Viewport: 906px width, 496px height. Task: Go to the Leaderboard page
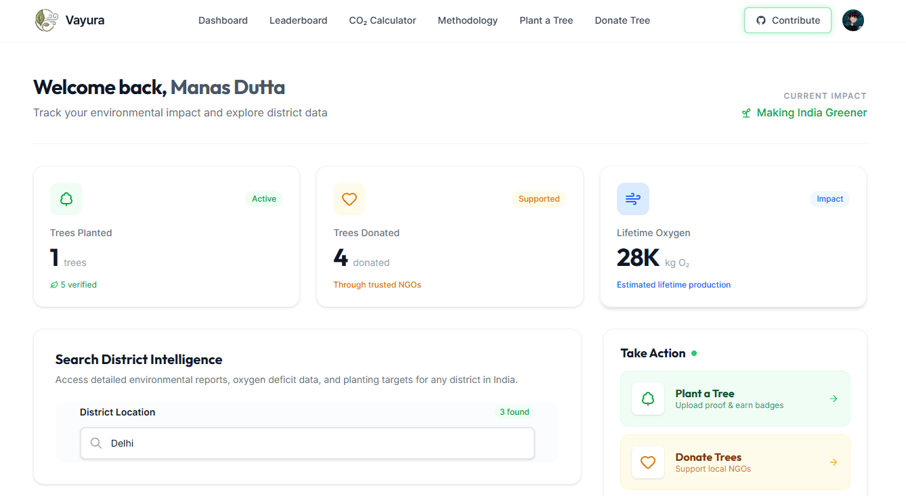298,20
